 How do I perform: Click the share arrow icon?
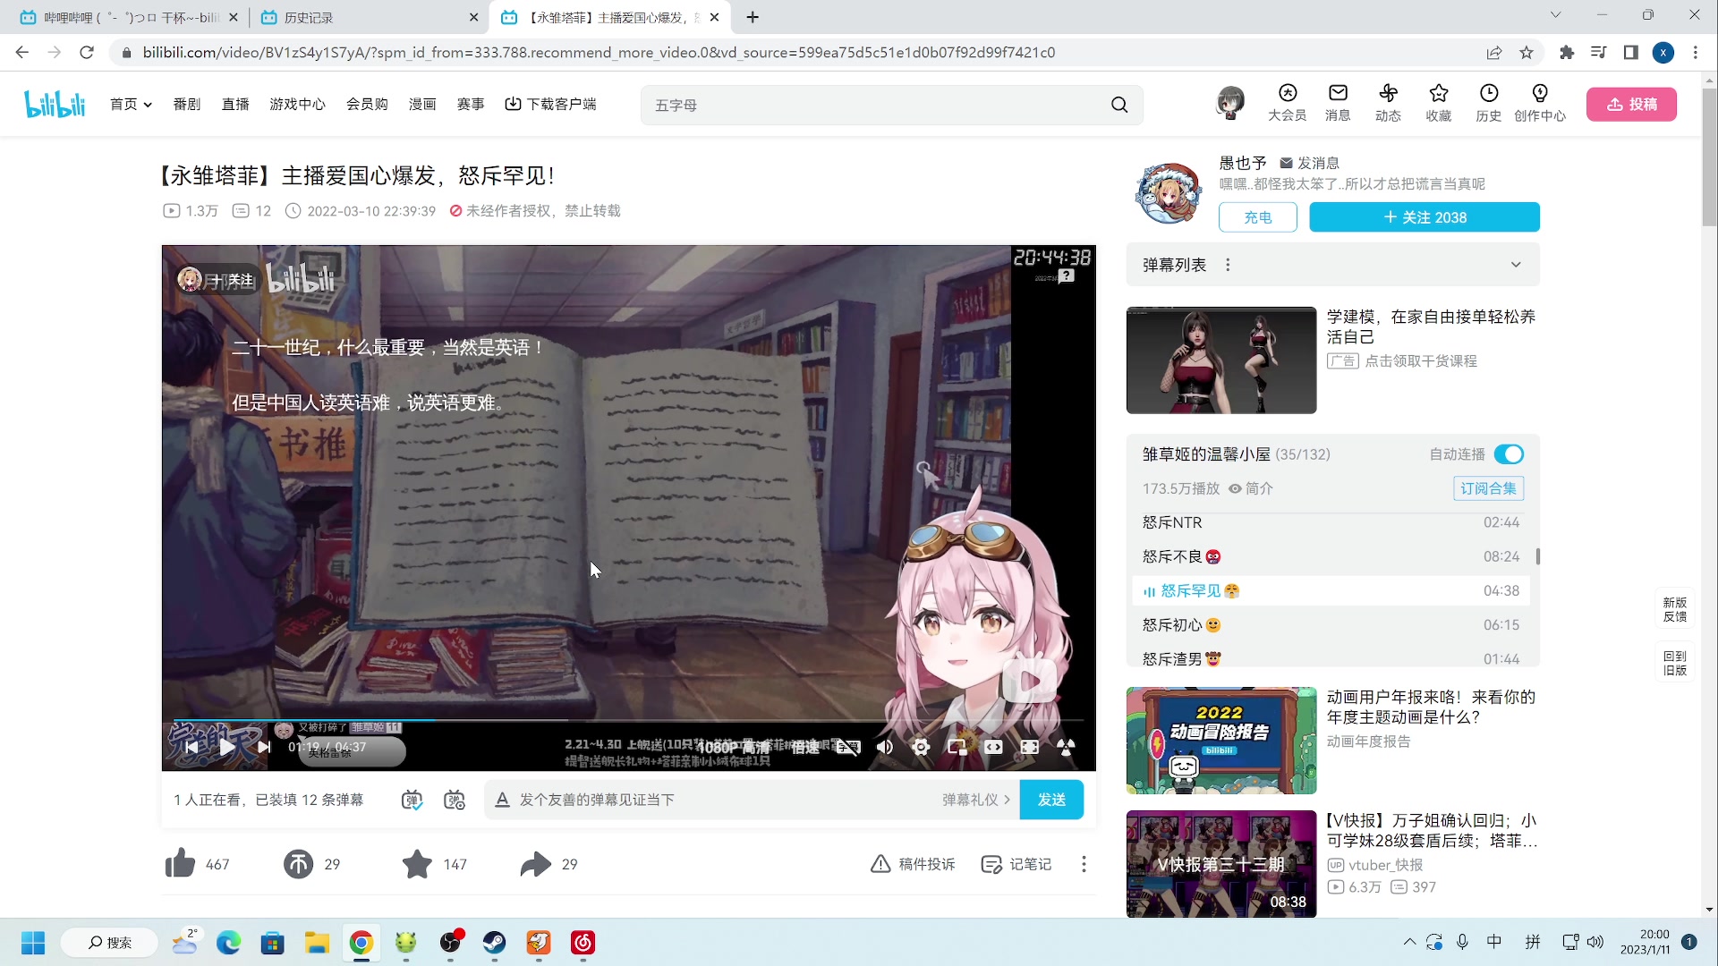535,864
